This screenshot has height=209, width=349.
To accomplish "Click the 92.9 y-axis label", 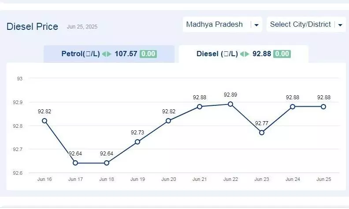I will click(18, 102).
